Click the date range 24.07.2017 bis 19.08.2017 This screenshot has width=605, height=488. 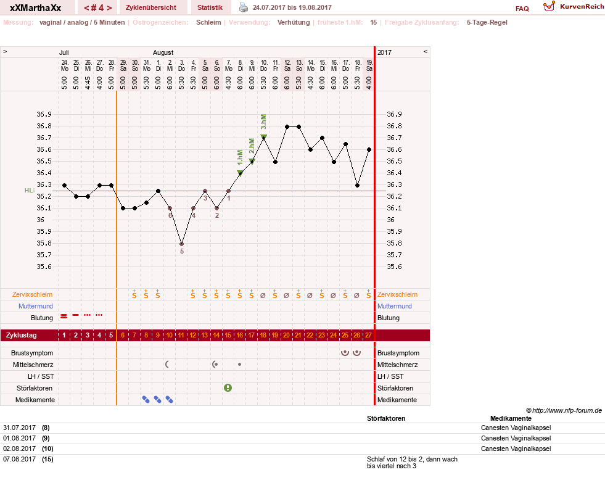coord(292,7)
